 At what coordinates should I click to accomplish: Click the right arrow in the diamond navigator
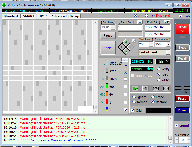[131, 47]
